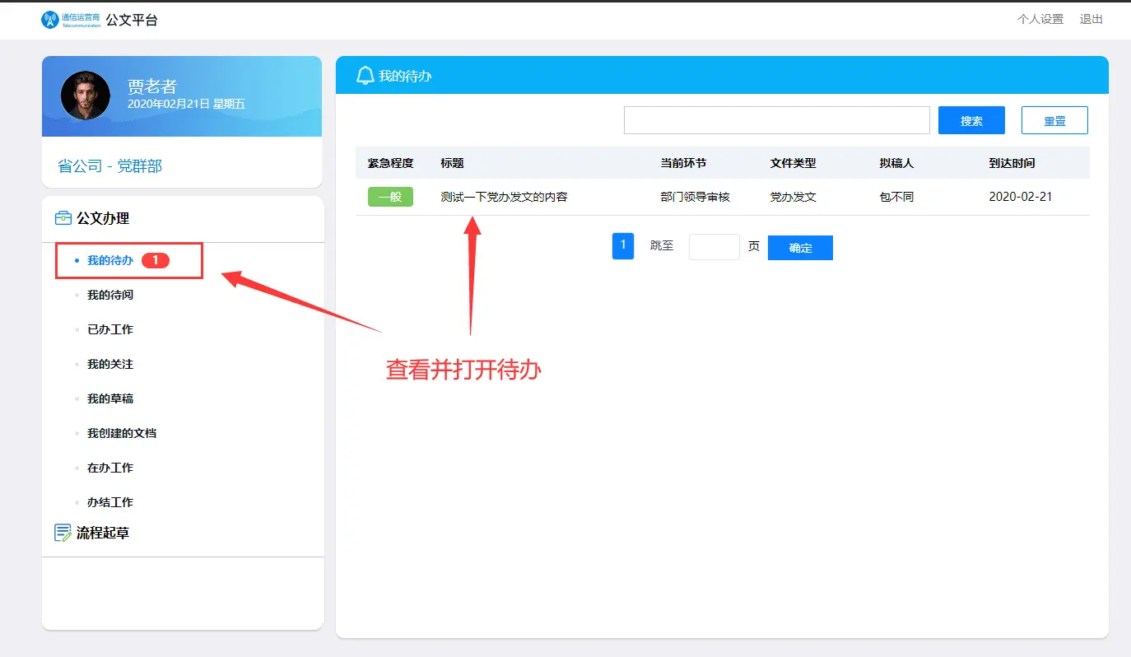The height and width of the screenshot is (657, 1131).
Task: Open 办结工作 in the sidebar
Action: (110, 502)
